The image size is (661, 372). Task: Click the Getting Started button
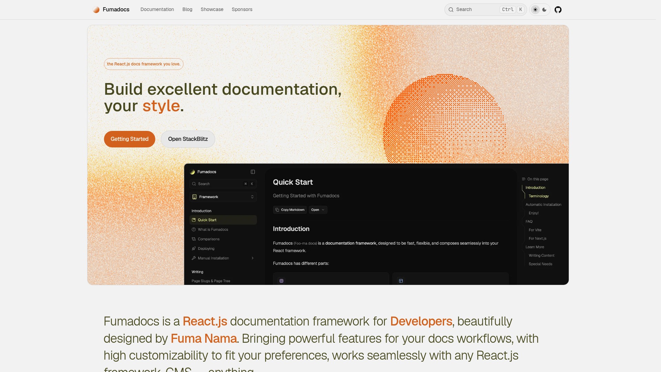pyautogui.click(x=129, y=139)
